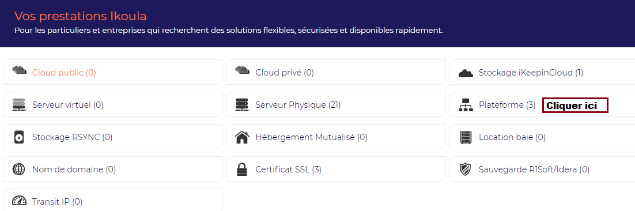
Task: Click the Cliquer ici annotation box
Action: point(575,105)
